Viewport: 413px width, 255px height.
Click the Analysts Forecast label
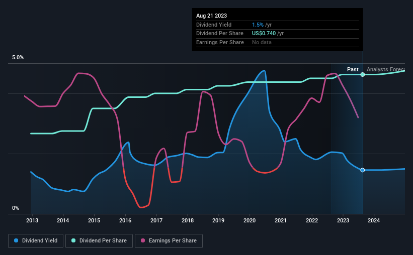point(386,69)
